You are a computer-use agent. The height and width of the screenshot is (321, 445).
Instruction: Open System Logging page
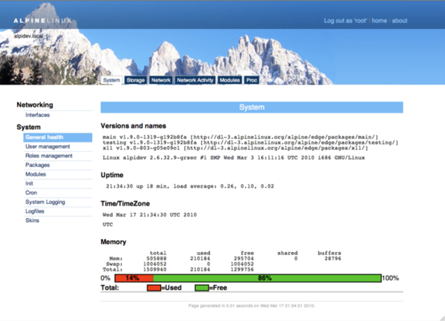pyautogui.click(x=45, y=202)
